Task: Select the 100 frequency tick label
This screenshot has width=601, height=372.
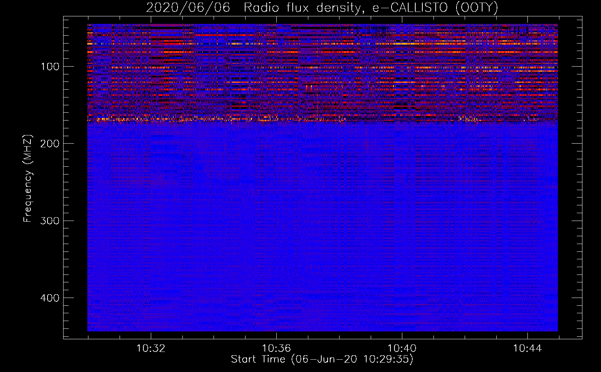Action: pos(50,67)
